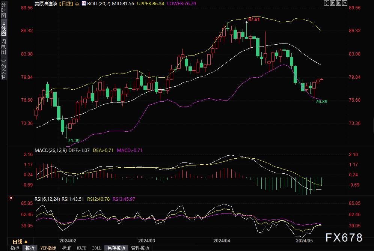Open the 分时图 intraday chart tab
This screenshot has width=374, height=251.
[3, 10]
